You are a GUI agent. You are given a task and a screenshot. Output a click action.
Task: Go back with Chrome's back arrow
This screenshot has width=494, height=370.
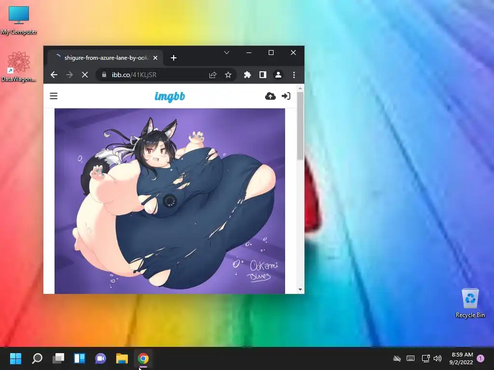click(x=54, y=75)
